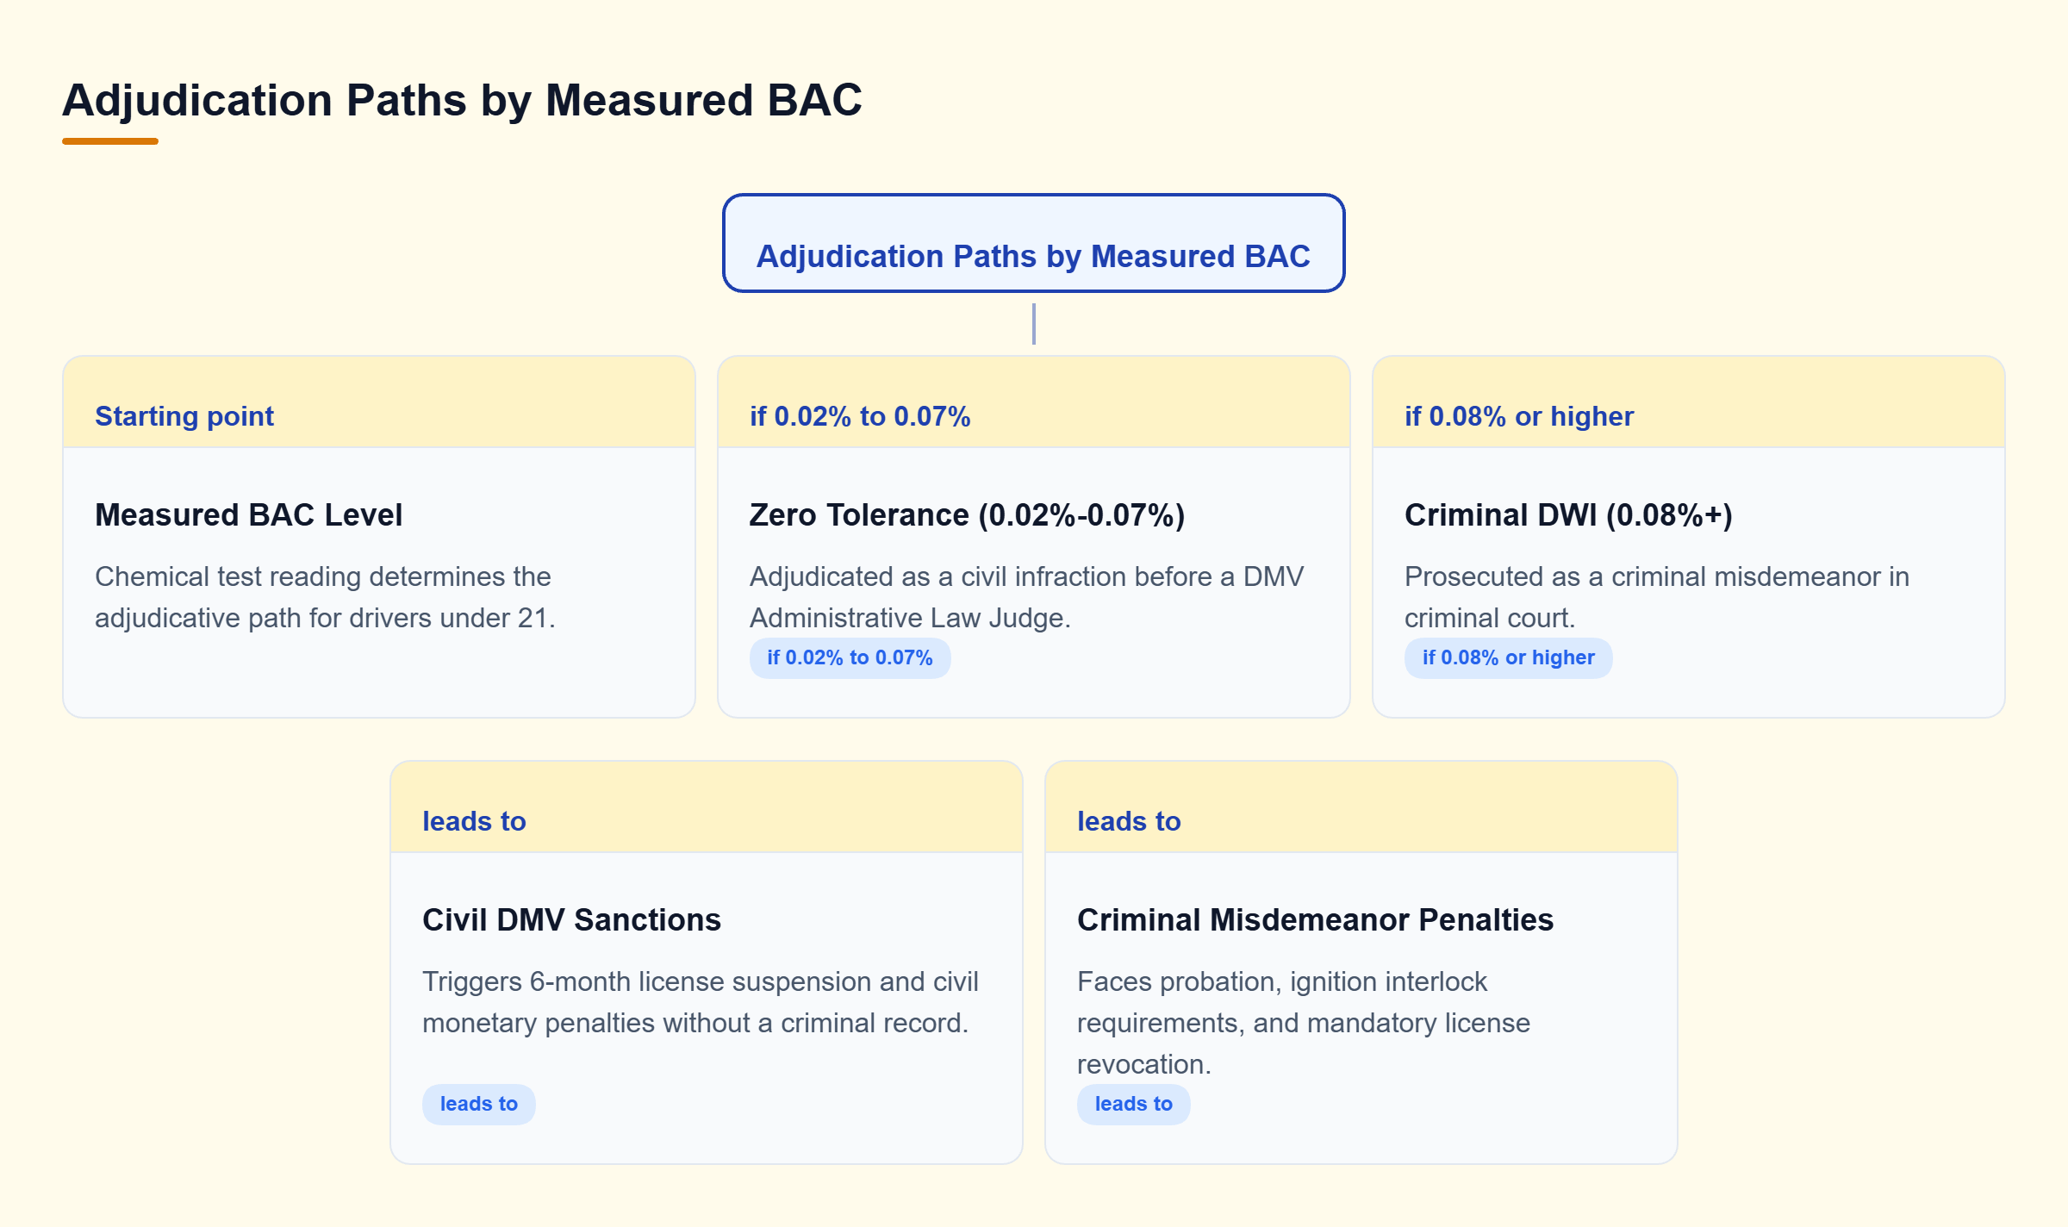Click the Measured BAC Level heading
Viewport: 2068px width, 1227px height.
click(x=248, y=514)
